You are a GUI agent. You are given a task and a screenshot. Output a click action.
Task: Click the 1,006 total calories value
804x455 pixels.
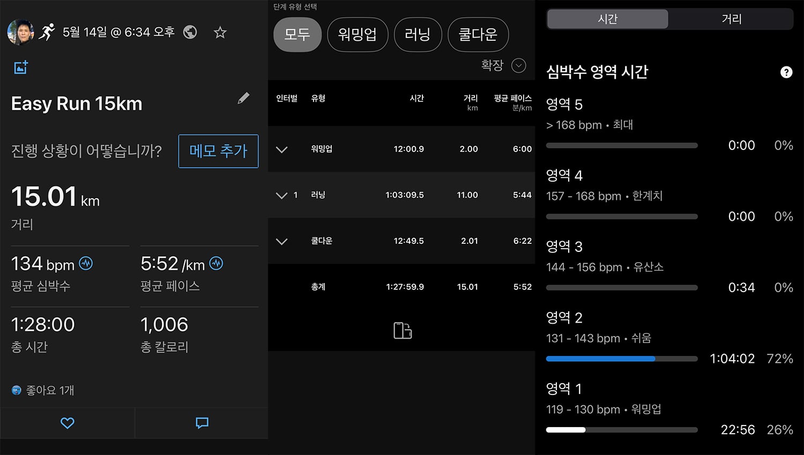[x=164, y=324]
